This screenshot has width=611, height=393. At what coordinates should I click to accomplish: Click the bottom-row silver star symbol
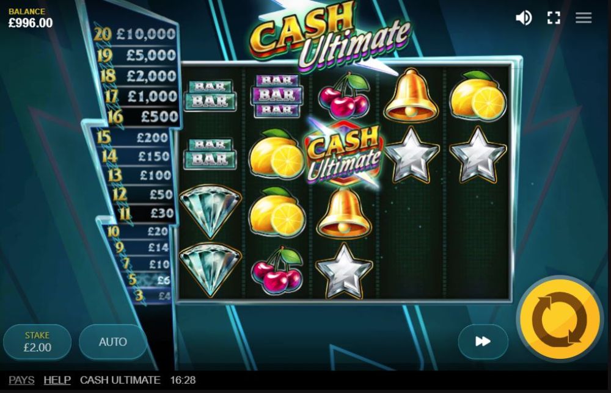pos(343,271)
